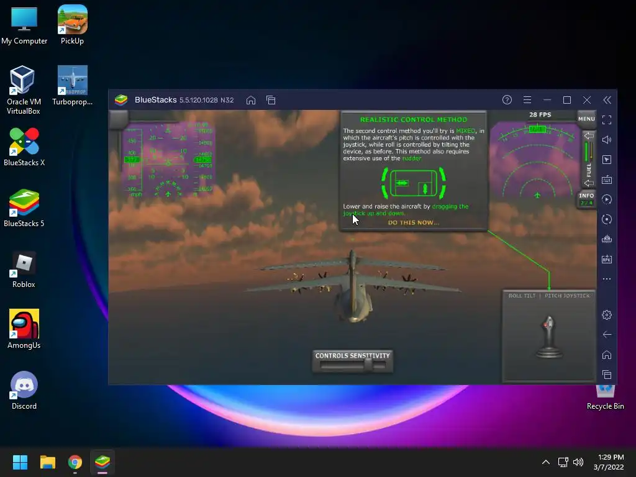
Task: Click the ROLL TILT | PITCH JOYSTICK label
Action: (549, 296)
